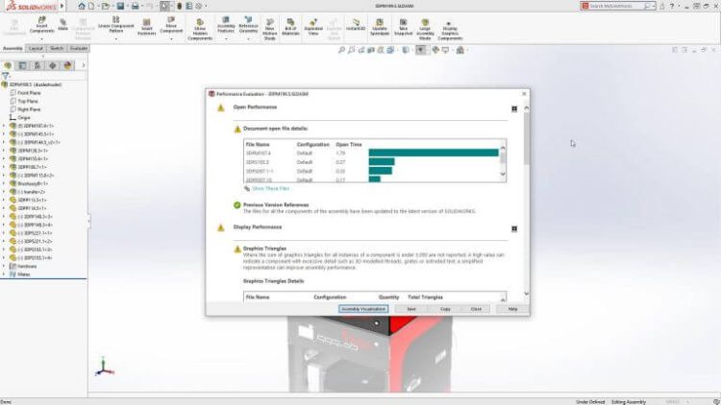Viewport: 721px width, 405px height.
Task: Switch to the Sketch tab
Action: [x=57, y=48]
